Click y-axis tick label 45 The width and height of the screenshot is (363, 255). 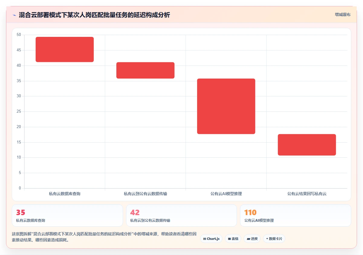tap(19, 50)
